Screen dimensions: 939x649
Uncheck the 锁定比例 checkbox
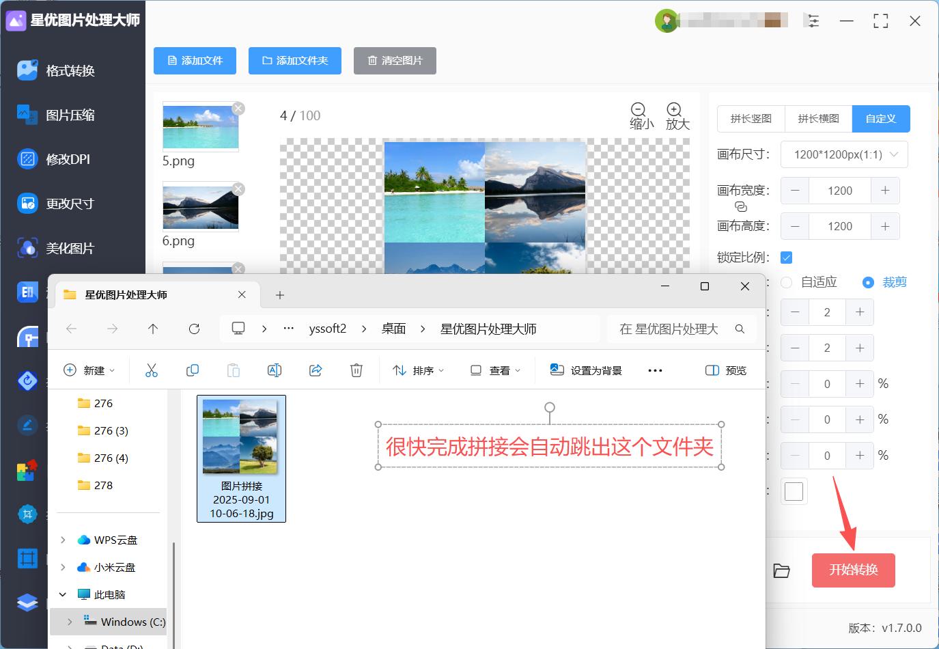pyautogui.click(x=786, y=257)
